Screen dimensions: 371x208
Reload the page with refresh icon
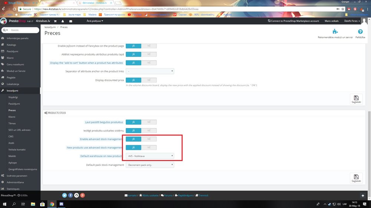[x=14, y=9]
